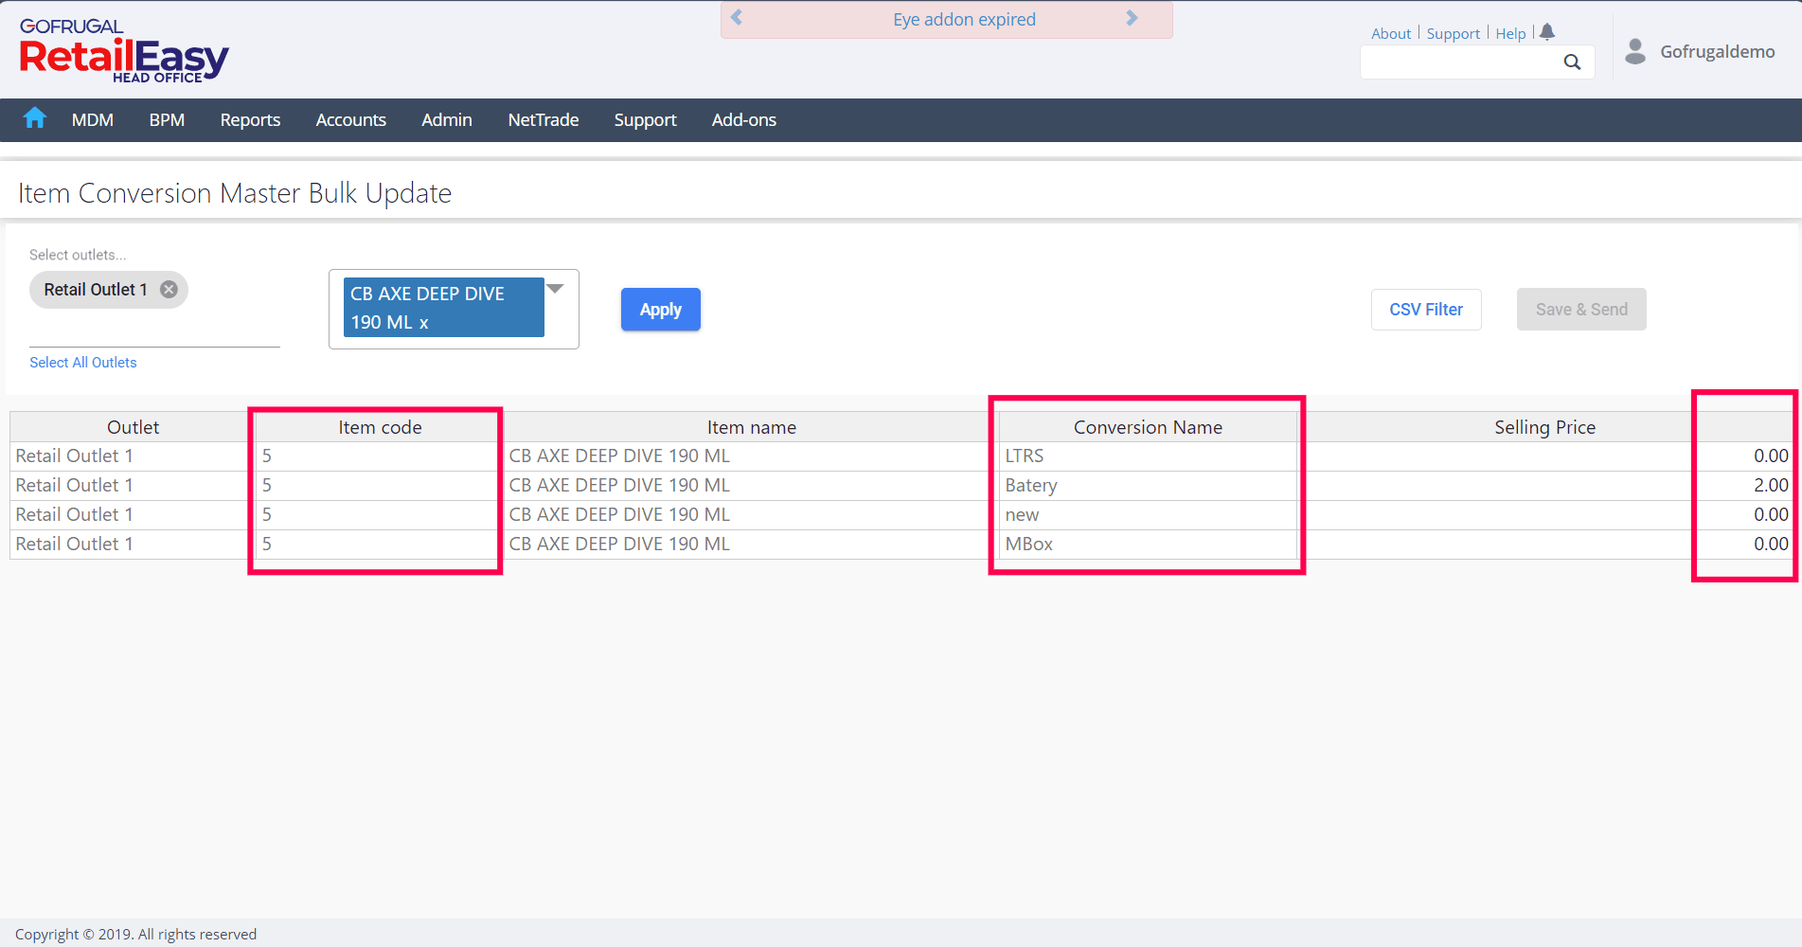Remove Retail Outlet 1 chip
Viewport: 1802px width, 947px height.
point(169,290)
